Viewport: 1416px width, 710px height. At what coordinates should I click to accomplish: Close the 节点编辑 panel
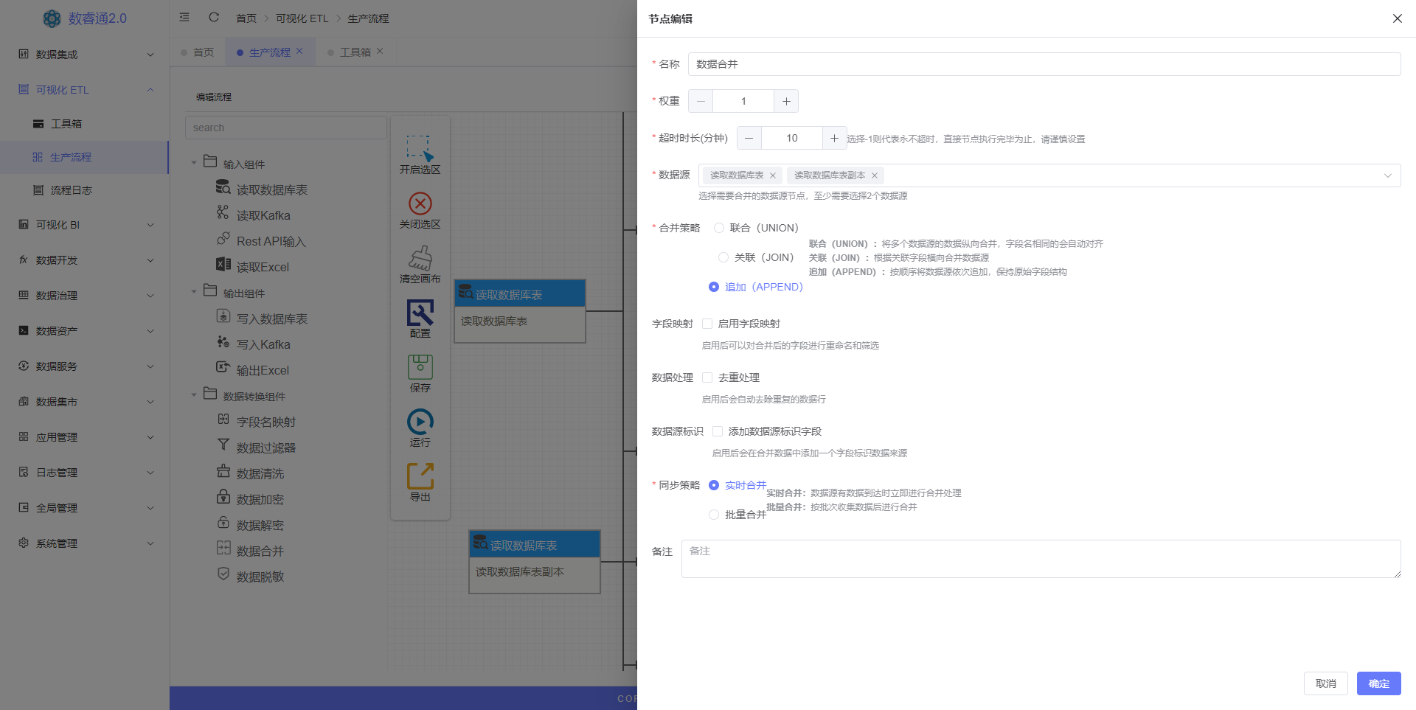click(1397, 18)
